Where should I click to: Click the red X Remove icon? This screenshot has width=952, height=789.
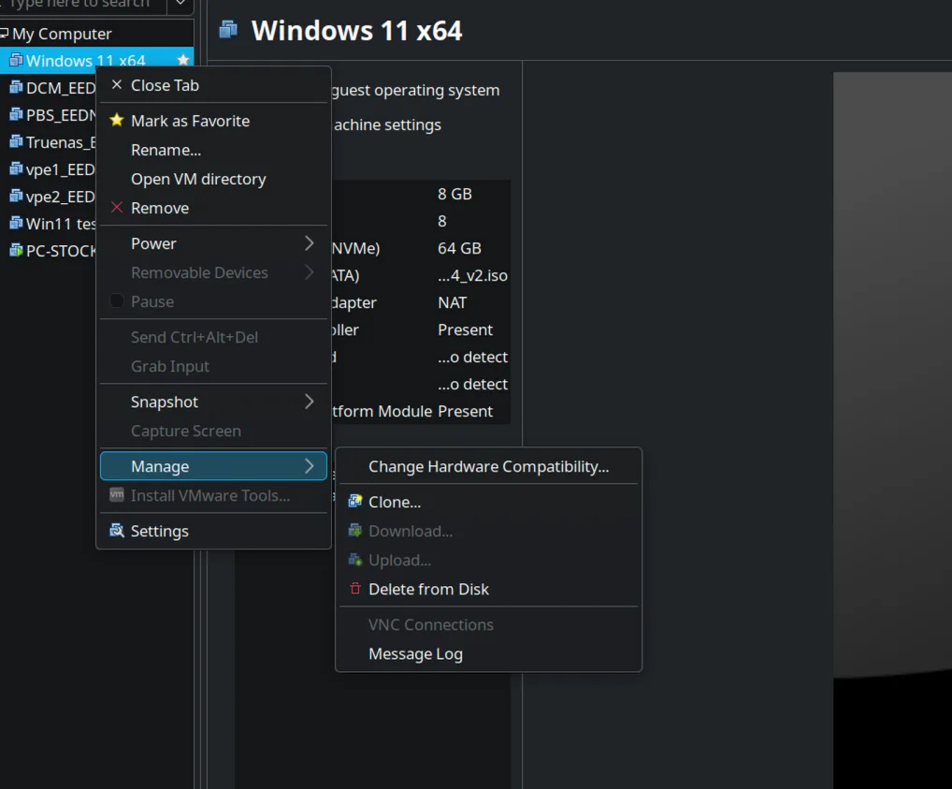(117, 208)
